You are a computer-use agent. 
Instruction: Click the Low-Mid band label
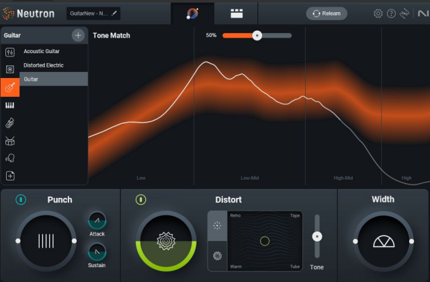[x=250, y=178]
